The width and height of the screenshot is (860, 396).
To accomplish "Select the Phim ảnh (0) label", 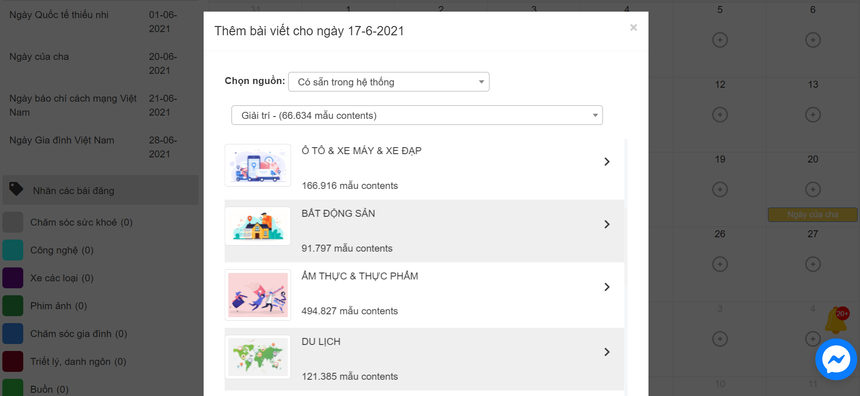I will click(x=59, y=306).
